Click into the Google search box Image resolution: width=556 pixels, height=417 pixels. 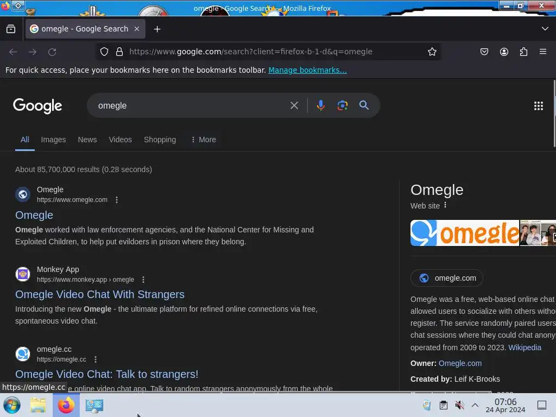(192, 106)
